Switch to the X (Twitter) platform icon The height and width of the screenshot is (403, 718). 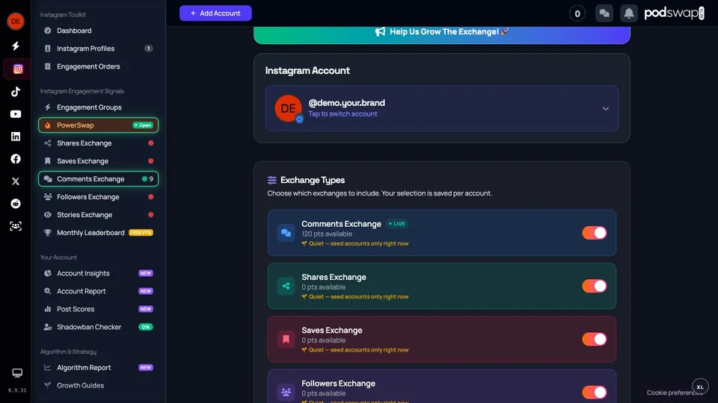point(16,181)
